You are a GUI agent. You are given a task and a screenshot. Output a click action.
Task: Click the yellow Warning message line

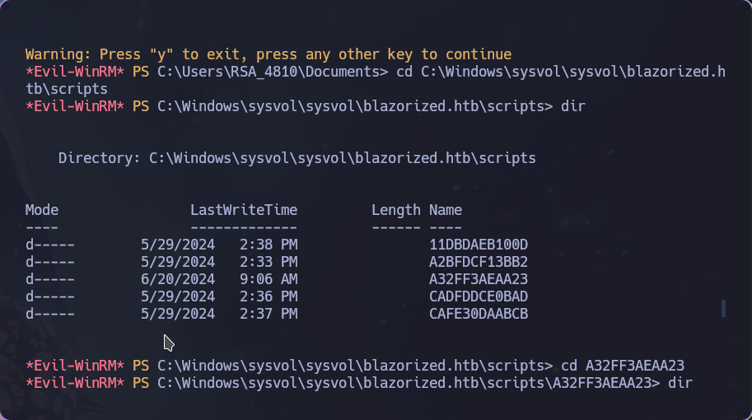coord(269,54)
